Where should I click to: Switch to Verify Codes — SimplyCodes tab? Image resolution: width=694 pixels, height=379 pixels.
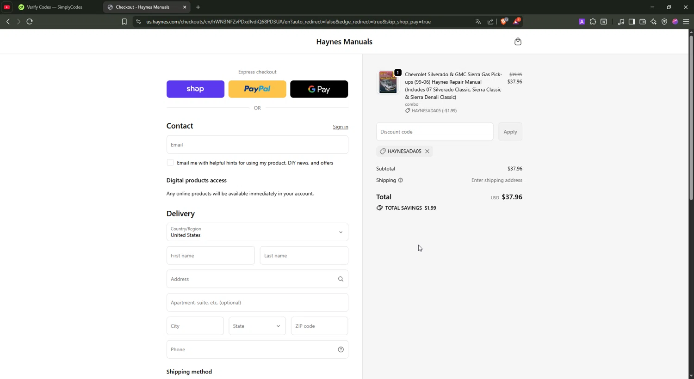(x=54, y=7)
